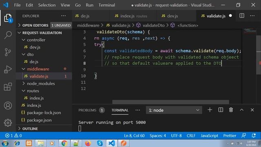
Task: Click the code minimap preview
Action: pos(250,31)
